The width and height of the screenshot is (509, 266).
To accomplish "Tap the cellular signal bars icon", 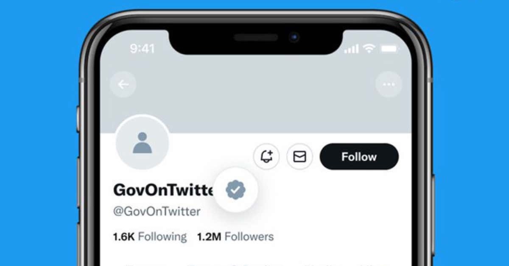I will [351, 49].
